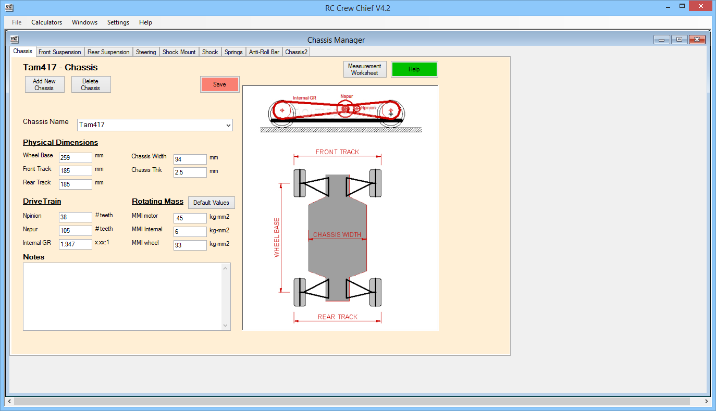The height and width of the screenshot is (411, 716).
Task: Switch to the Rear Suspension tab
Action: click(108, 52)
